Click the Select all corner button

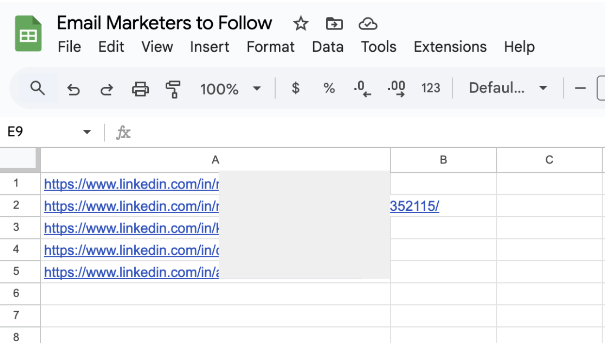pos(20,160)
